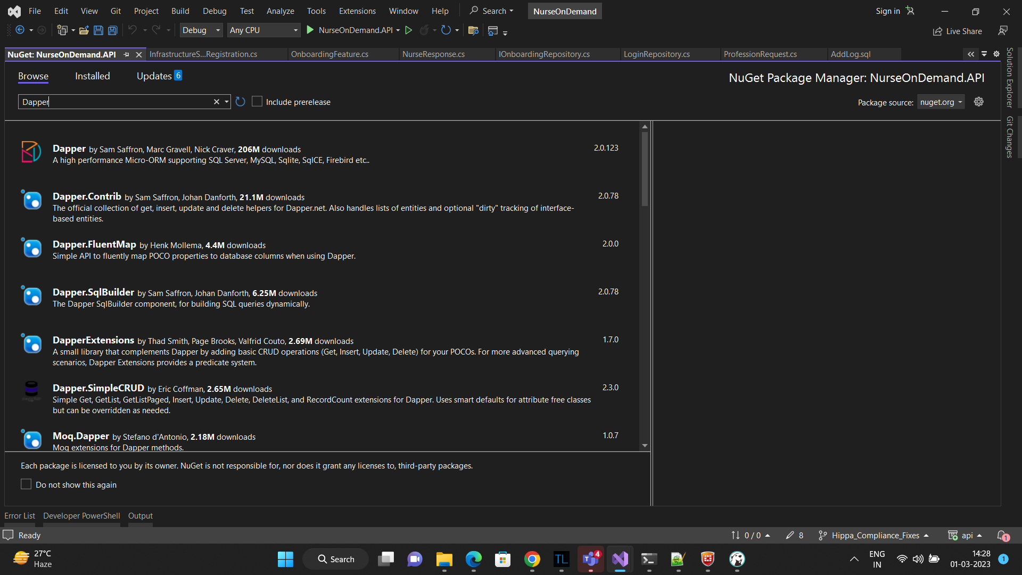Refresh the NuGet package search results

[x=241, y=102]
